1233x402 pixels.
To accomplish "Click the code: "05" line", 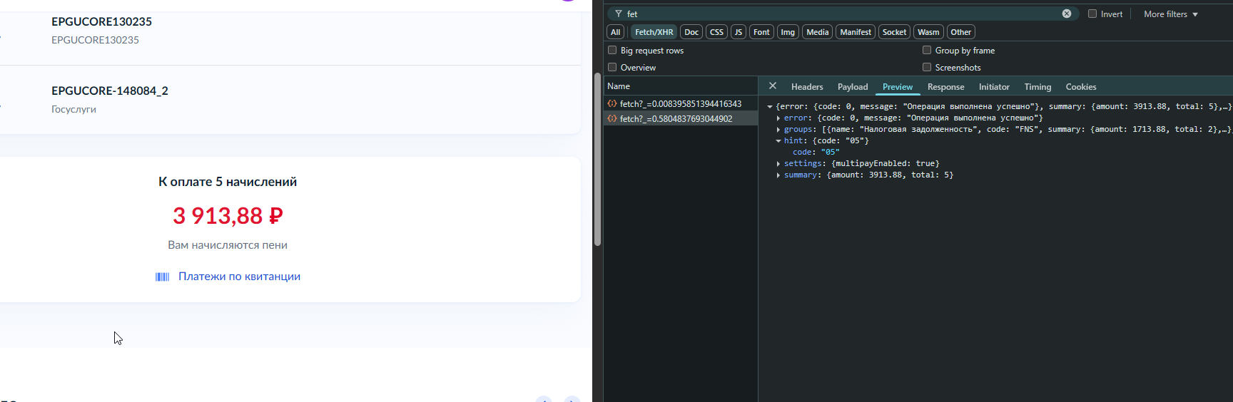I will pos(816,153).
